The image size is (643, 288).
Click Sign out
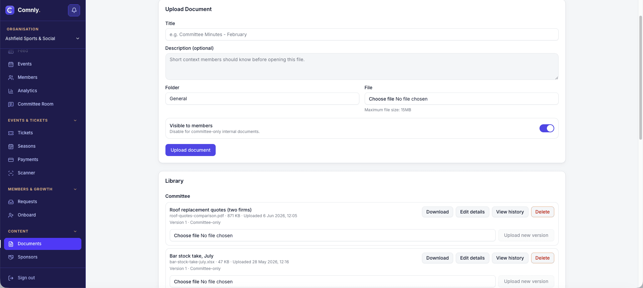(x=43, y=278)
